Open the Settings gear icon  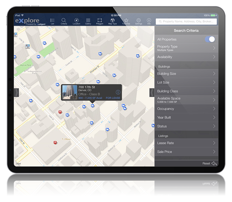139,21
